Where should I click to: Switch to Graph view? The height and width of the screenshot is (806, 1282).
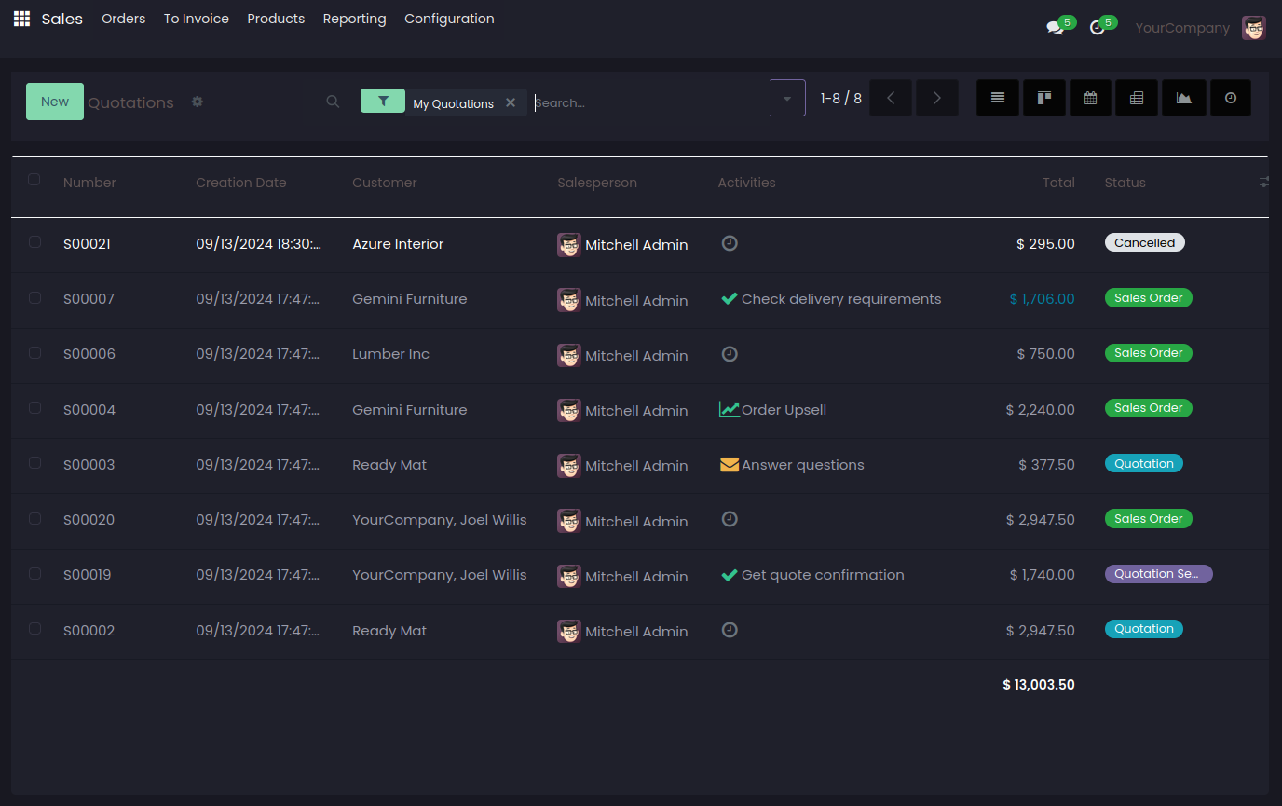click(x=1183, y=98)
